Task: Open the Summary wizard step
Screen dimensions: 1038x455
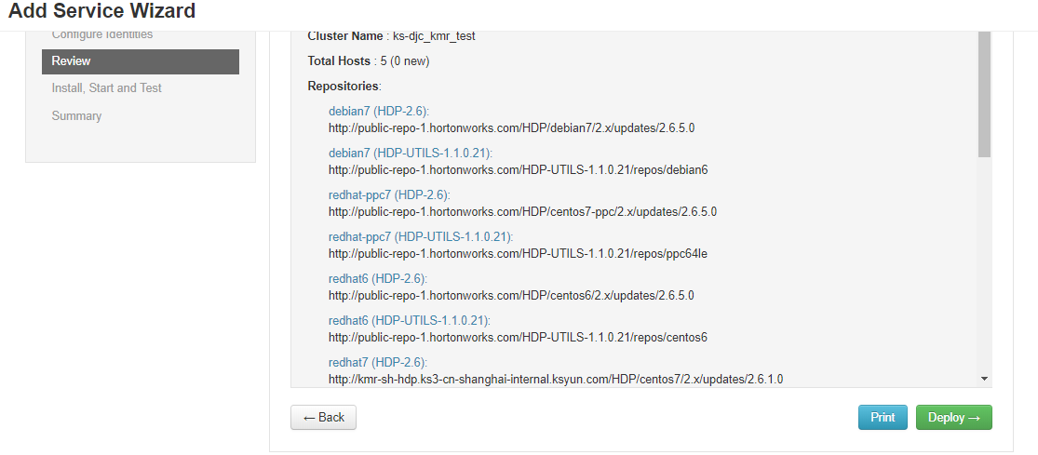Action: click(76, 115)
